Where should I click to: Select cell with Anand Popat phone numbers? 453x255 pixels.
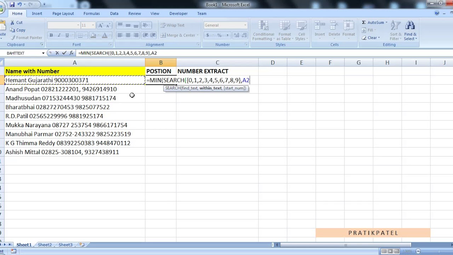coord(75,89)
